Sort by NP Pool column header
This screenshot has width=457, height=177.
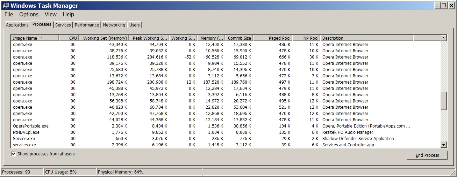[x=306, y=38]
